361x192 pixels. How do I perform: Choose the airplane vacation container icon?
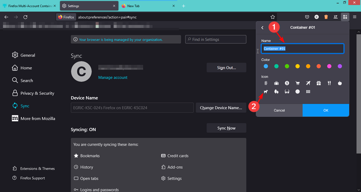(x=308, y=83)
